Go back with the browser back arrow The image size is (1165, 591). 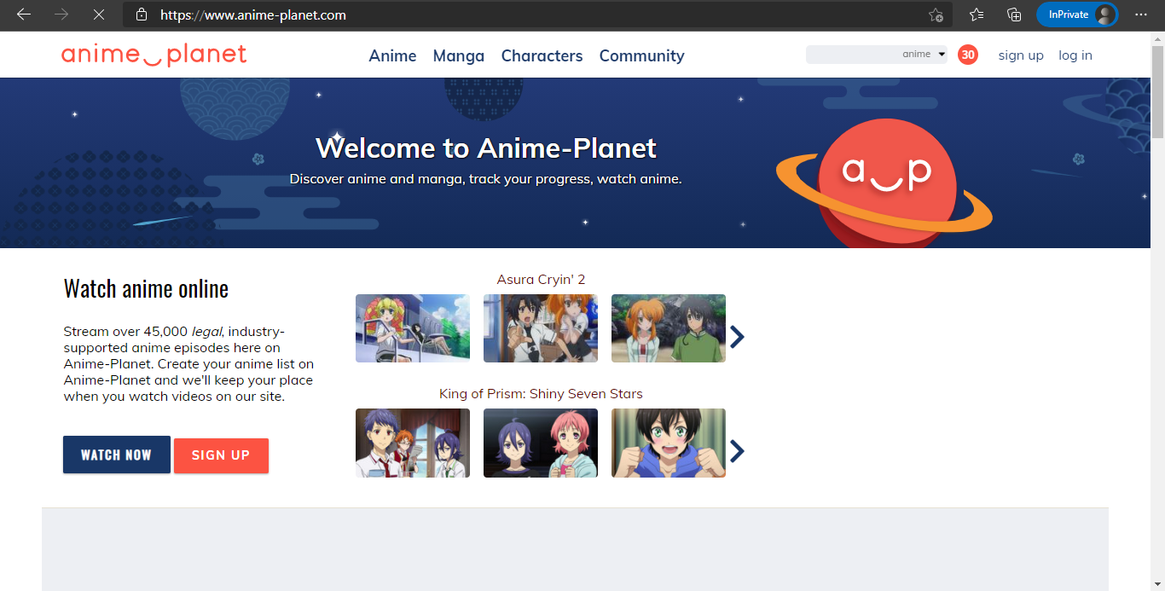(24, 14)
